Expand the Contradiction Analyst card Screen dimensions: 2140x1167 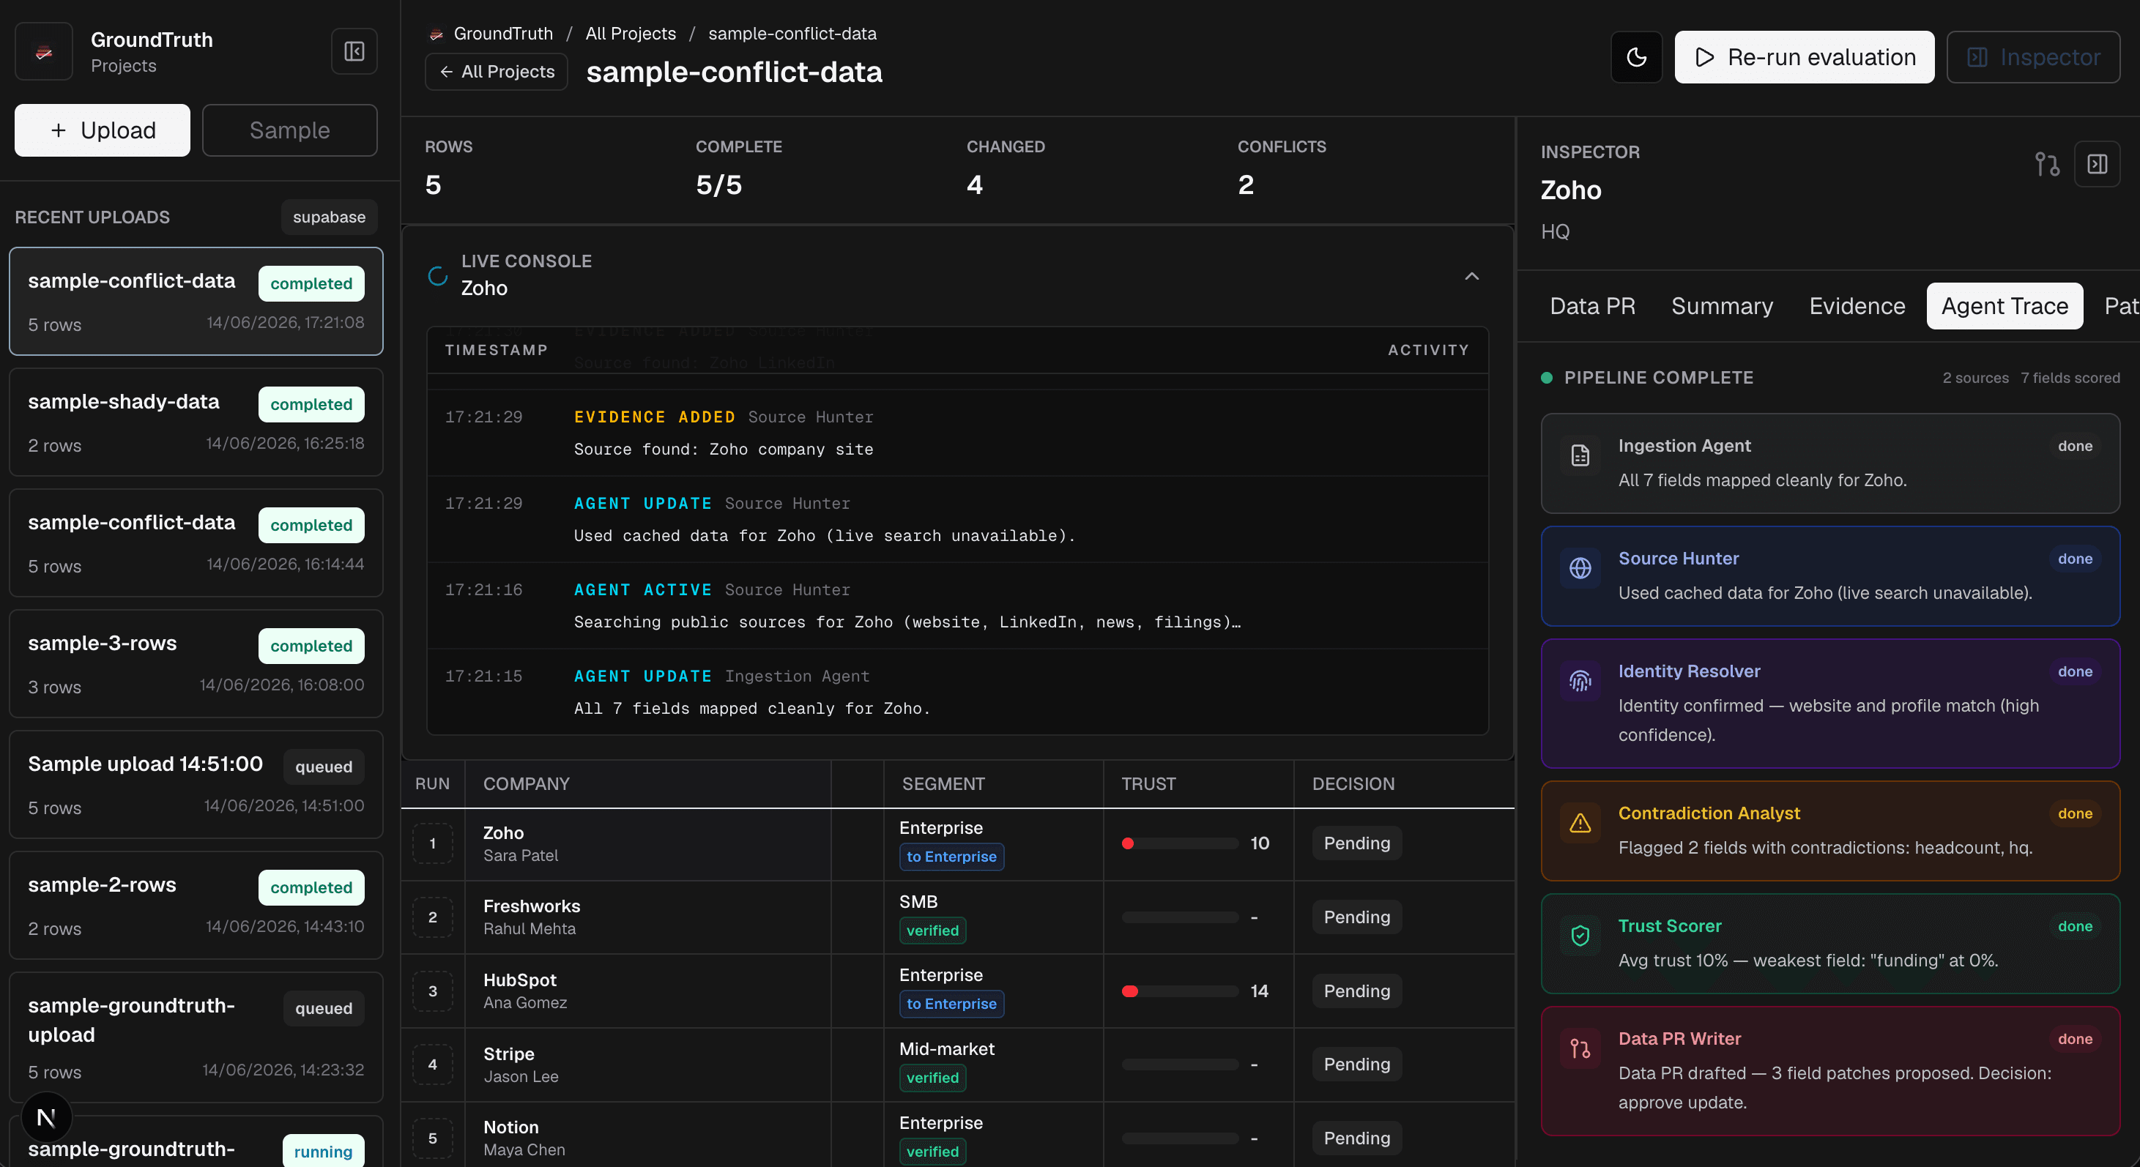[x=1830, y=832]
